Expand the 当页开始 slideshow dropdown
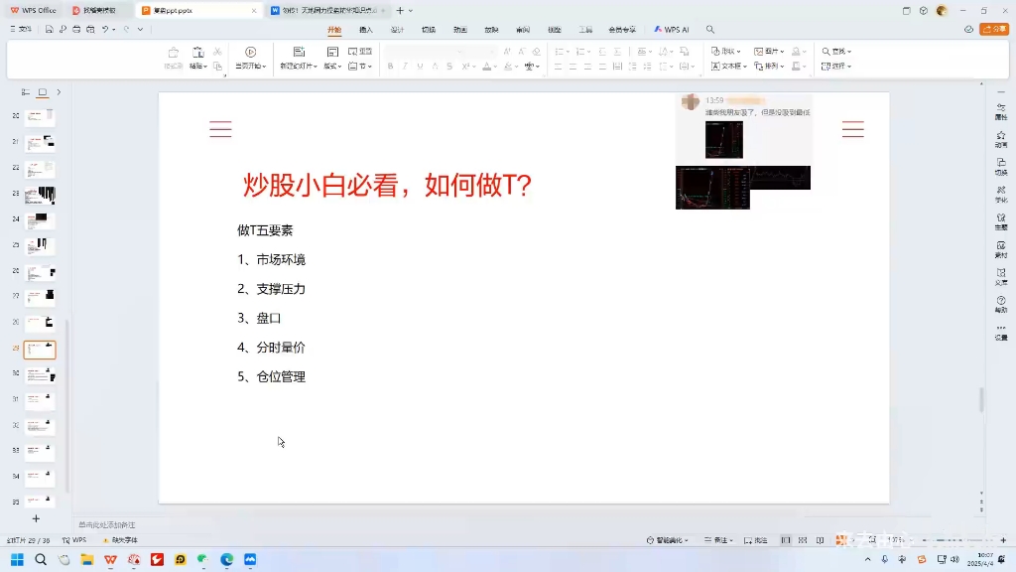Screen dimensions: 1016x572 pyautogui.click(x=251, y=67)
